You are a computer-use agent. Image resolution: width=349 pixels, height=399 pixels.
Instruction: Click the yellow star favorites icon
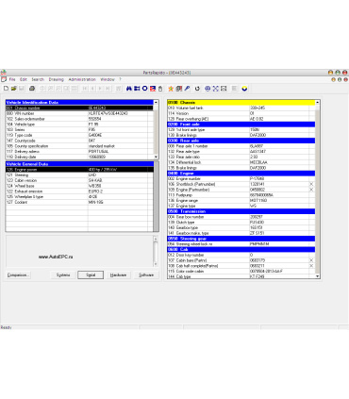pos(171,89)
